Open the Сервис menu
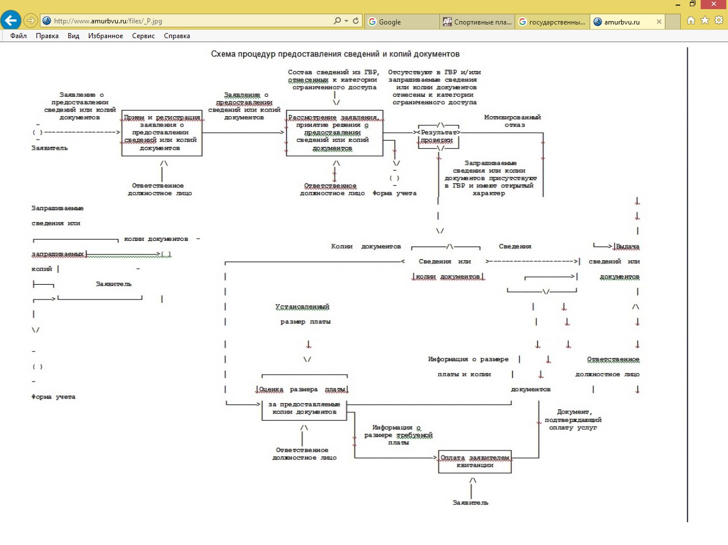This screenshot has height=545, width=728. point(143,36)
